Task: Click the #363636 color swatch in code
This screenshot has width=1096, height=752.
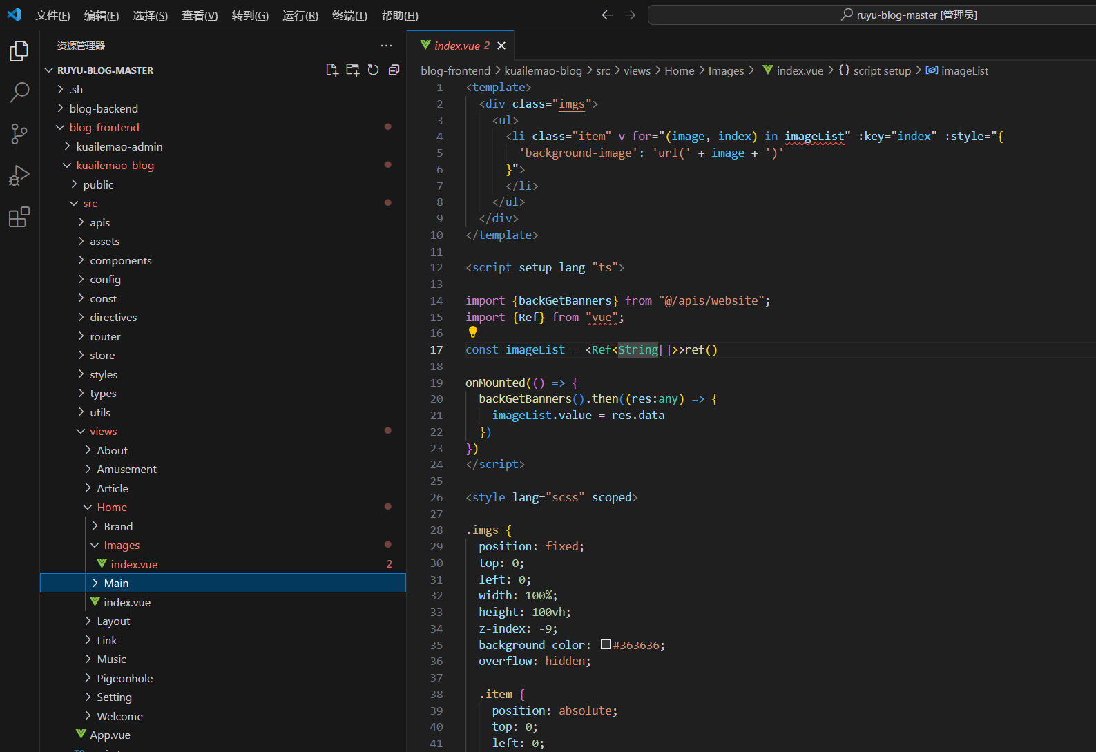Action: tap(606, 644)
